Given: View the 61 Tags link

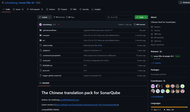Looking at the screenshot, I should (x=70, y=17).
